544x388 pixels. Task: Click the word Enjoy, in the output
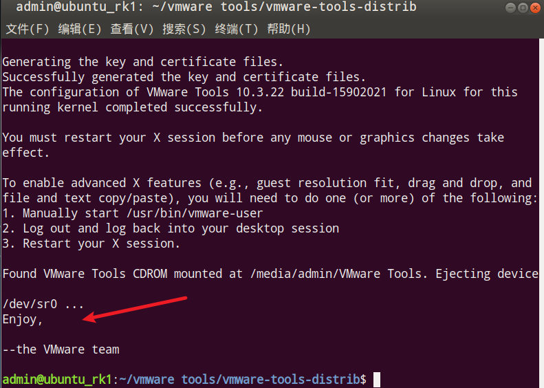[x=23, y=319]
